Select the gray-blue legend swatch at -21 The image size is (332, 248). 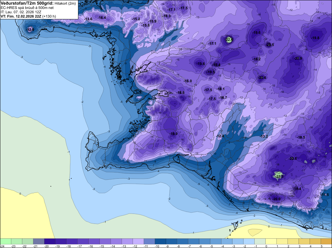click(x=39, y=241)
